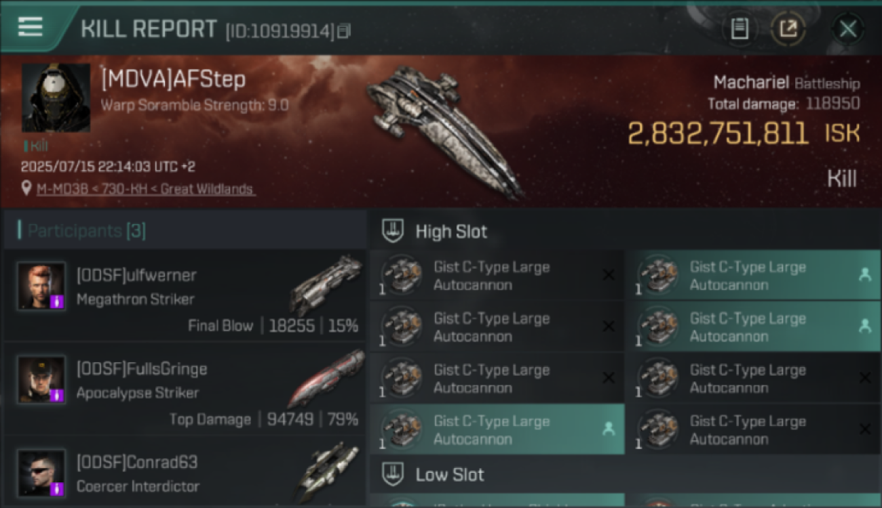
Task: Open the clipboard notes icon
Action: coord(740,28)
